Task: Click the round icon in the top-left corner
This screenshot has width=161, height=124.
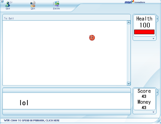Action: pos(2,1)
